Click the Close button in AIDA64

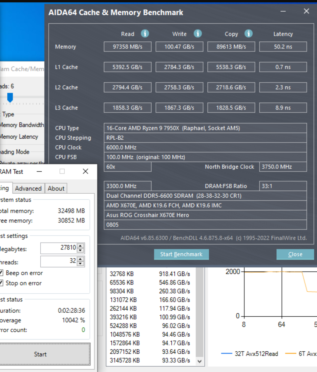tap(295, 254)
